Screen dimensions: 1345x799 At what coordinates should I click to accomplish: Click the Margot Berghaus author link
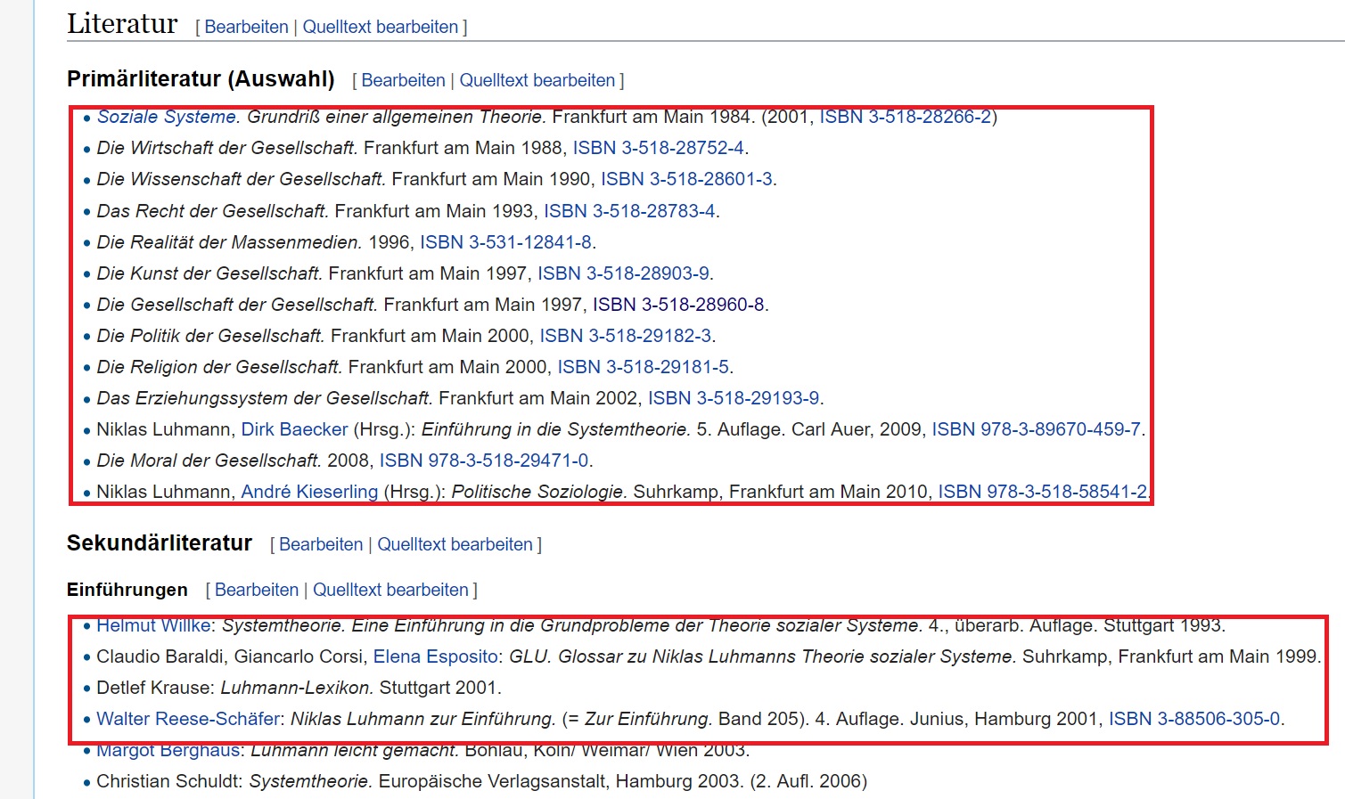pyautogui.click(x=168, y=751)
